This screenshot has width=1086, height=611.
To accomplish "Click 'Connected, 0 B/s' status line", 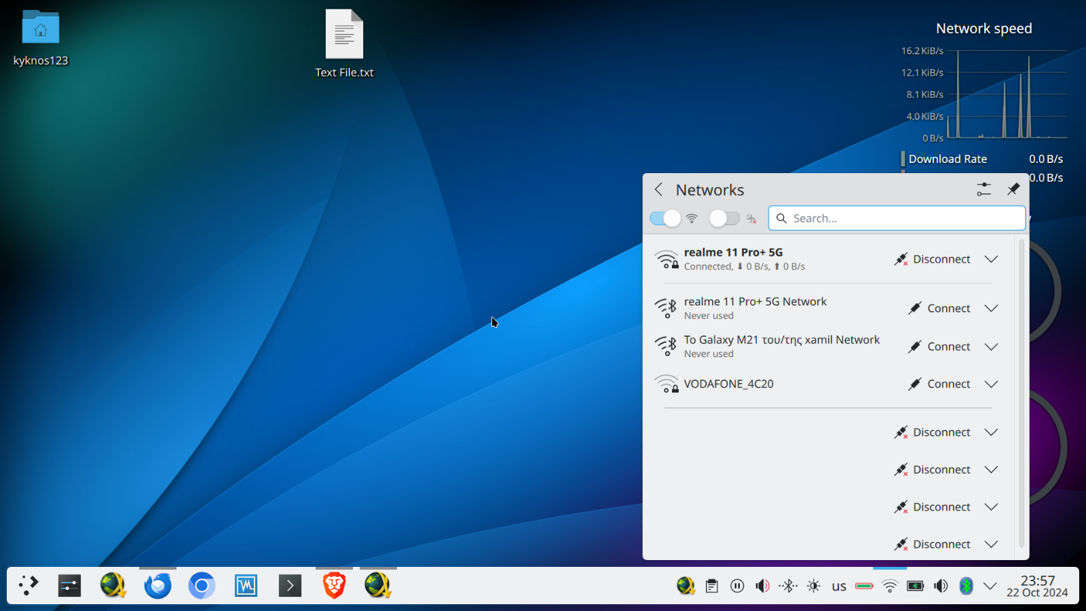I will coord(745,267).
